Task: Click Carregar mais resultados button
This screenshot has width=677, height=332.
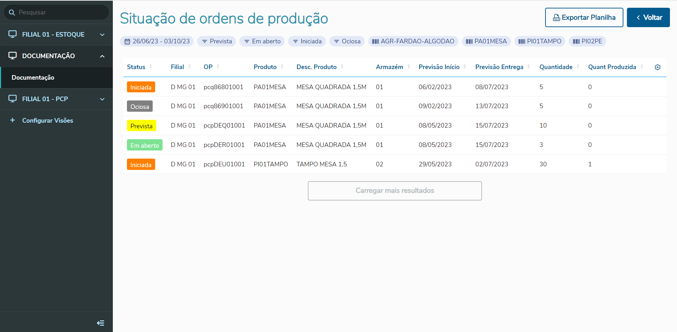Action: (x=395, y=191)
